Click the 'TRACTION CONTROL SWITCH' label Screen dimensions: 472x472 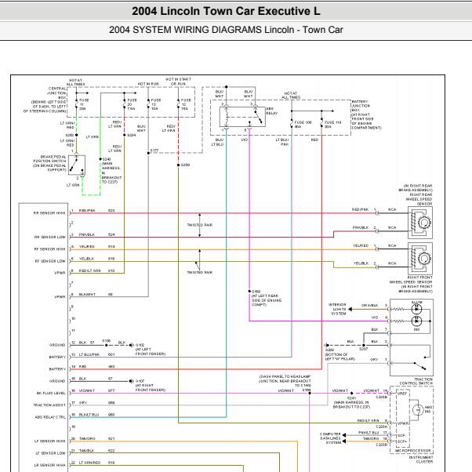416,381
